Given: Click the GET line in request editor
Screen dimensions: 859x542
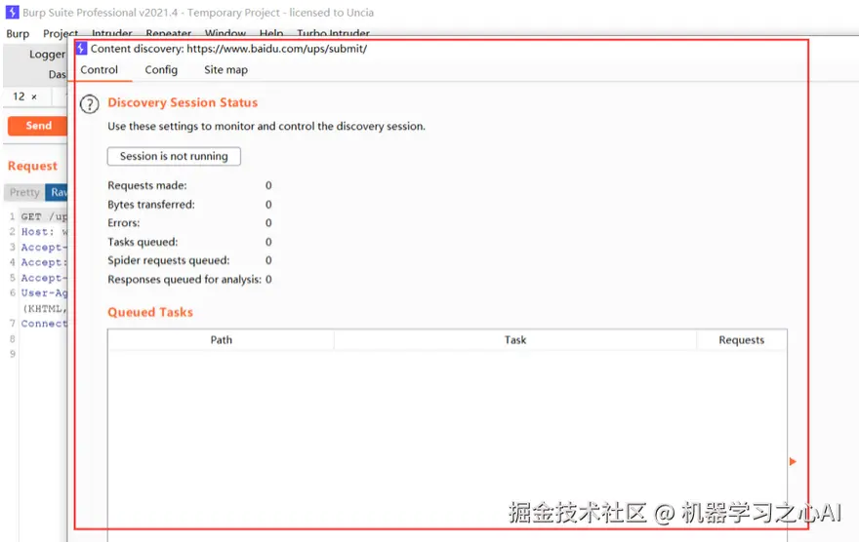Looking at the screenshot, I should 44,216.
